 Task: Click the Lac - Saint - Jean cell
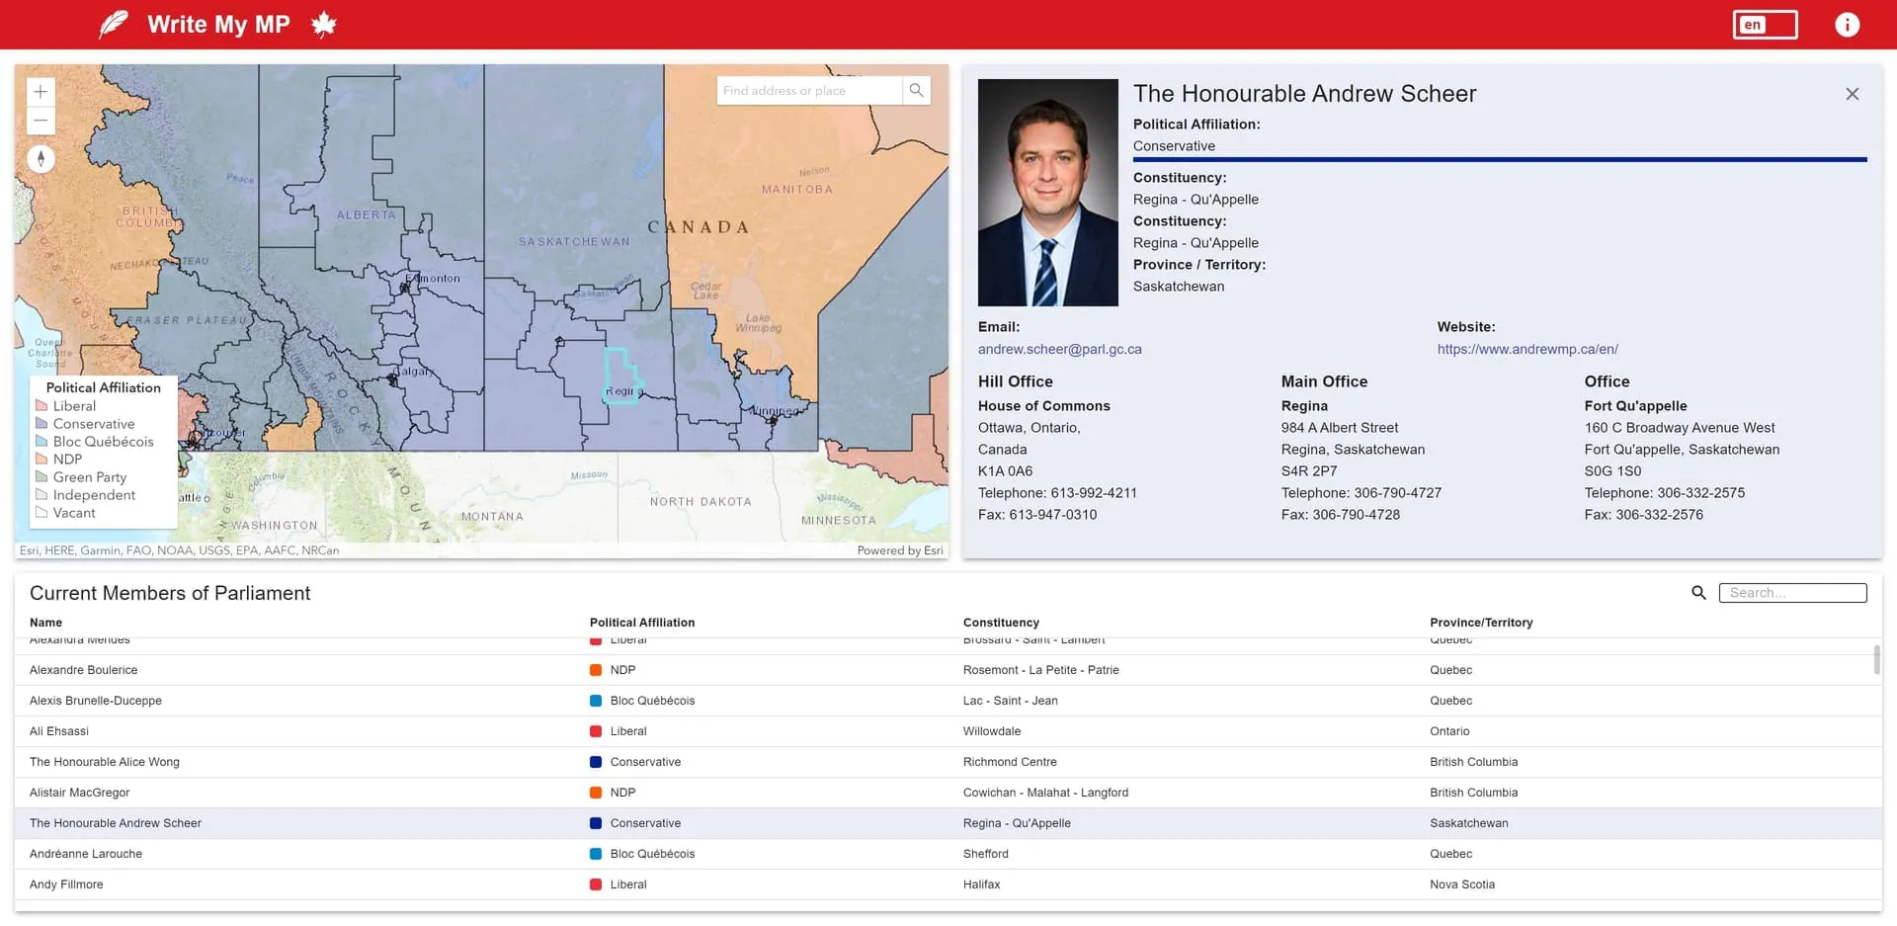(1011, 701)
